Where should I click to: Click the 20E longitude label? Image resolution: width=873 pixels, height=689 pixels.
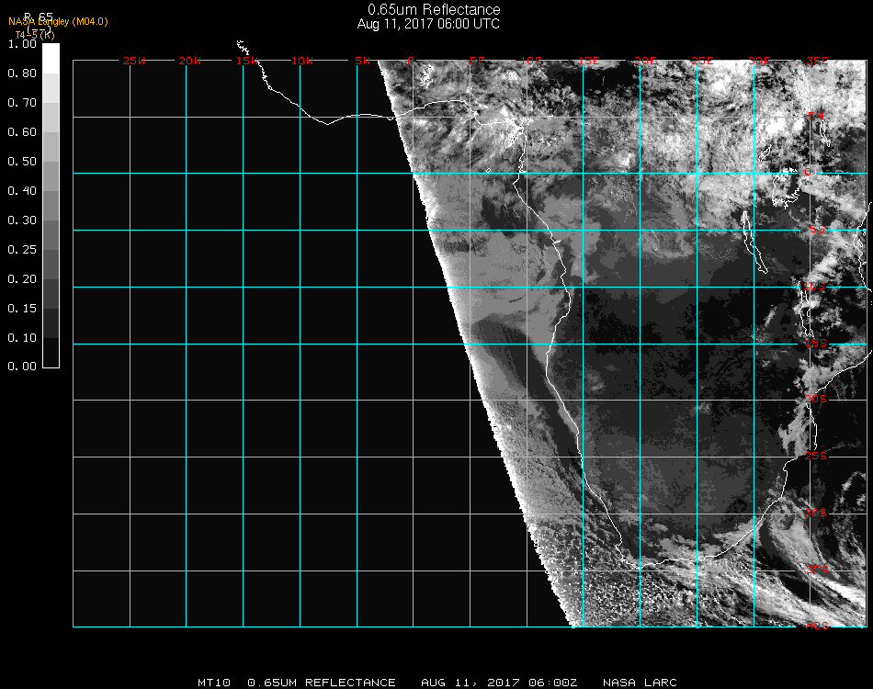coord(645,61)
